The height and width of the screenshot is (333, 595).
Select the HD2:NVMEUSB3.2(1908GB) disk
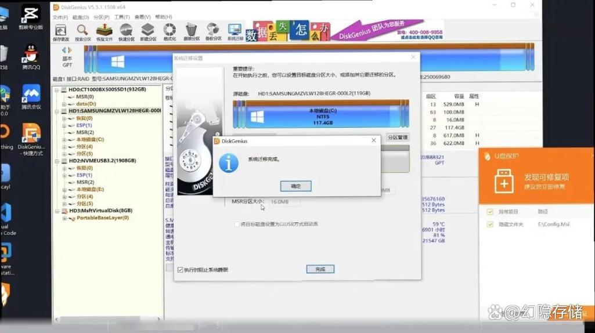[102, 161]
